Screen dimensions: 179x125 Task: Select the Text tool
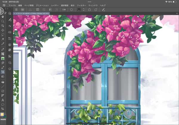point(3,100)
